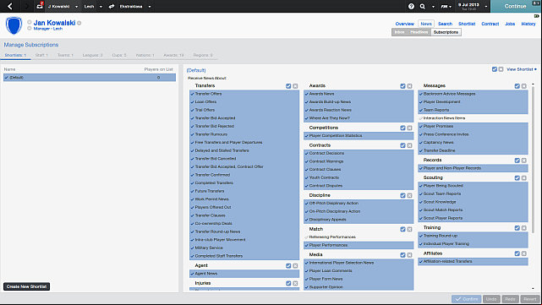Open the Contract tab

coord(490,24)
